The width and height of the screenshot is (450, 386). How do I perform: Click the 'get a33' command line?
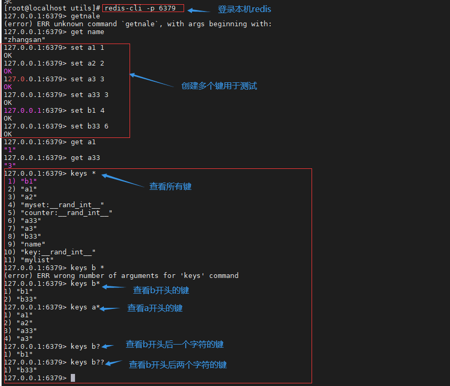[52, 158]
